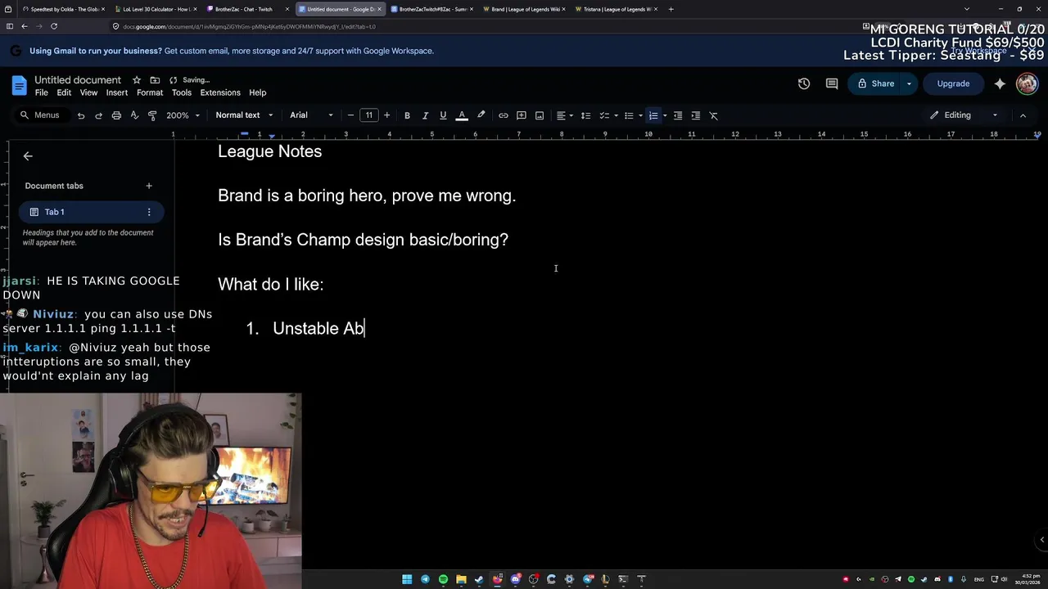Viewport: 1048px width, 589px height.
Task: Apply italic formatting
Action: pos(425,115)
